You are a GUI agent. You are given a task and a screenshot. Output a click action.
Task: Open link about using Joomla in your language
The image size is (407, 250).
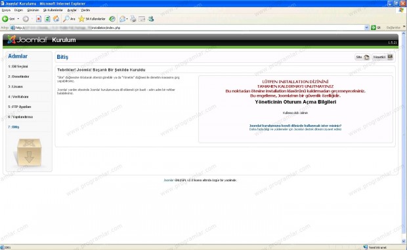point(295,126)
